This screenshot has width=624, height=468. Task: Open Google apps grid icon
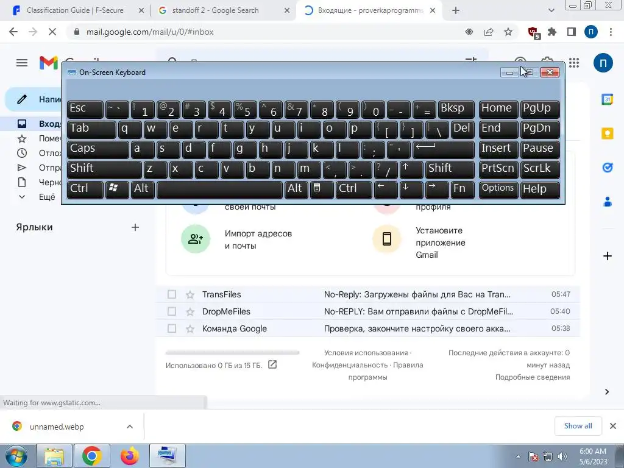[574, 63]
